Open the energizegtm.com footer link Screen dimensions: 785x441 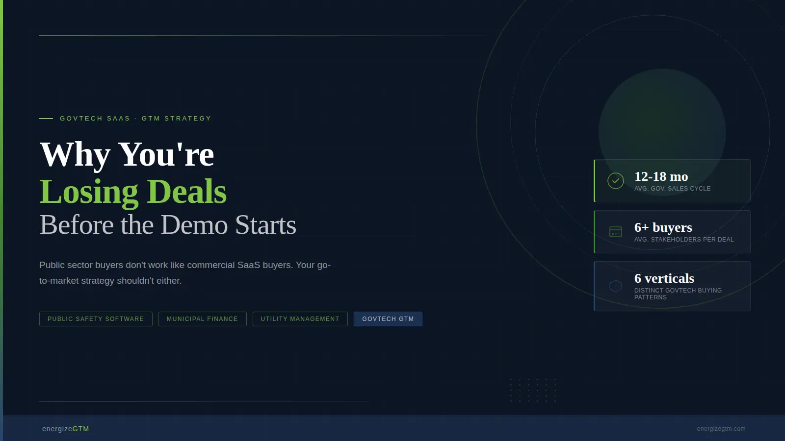[x=721, y=429]
